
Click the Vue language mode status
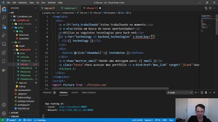171,120
